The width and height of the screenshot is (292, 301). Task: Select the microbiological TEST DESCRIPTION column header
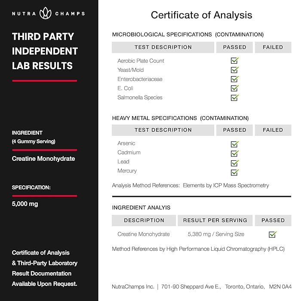tap(163, 47)
